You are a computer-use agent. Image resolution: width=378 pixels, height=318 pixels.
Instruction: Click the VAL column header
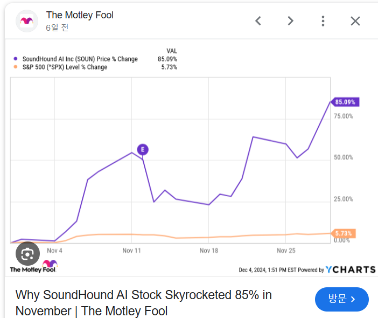click(172, 51)
